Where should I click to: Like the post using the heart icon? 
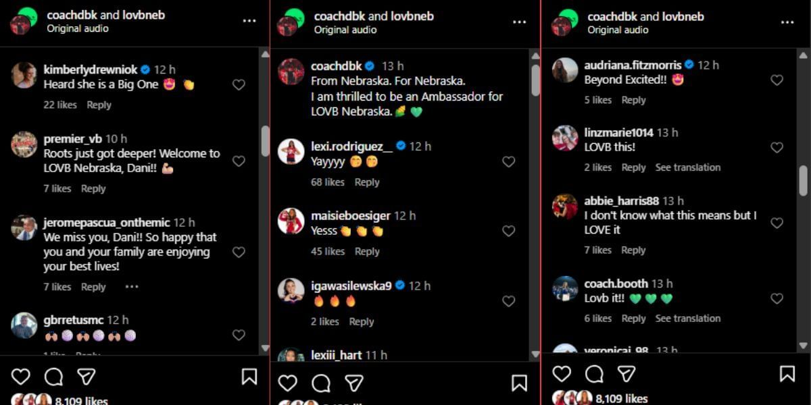pyautogui.click(x=20, y=377)
